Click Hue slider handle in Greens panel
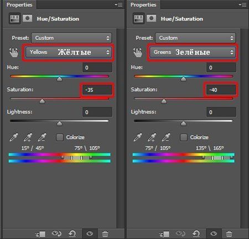 click(x=183, y=79)
